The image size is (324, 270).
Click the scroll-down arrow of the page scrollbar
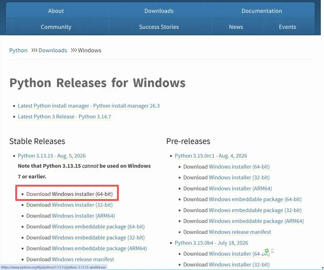click(x=322, y=268)
